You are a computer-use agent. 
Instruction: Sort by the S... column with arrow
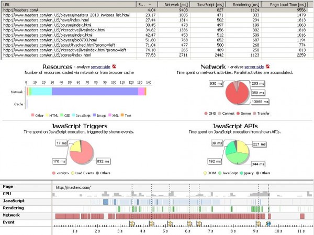coord(147,4)
